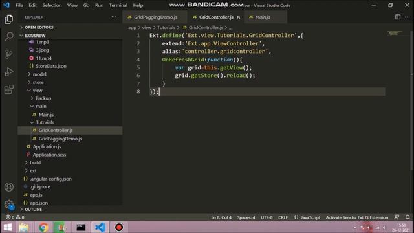
Task: Open the File menu
Action: [19, 5]
